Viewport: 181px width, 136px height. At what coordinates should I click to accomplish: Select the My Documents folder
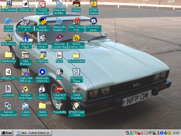pyautogui.click(x=76, y=55)
